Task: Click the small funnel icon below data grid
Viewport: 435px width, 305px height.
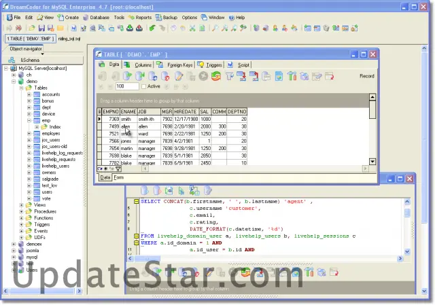Action: point(118,168)
